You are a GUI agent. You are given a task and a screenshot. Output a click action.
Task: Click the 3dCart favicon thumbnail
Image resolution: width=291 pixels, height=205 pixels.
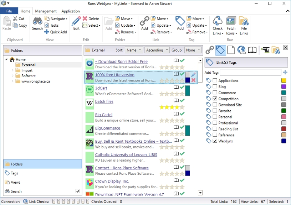[90, 90]
